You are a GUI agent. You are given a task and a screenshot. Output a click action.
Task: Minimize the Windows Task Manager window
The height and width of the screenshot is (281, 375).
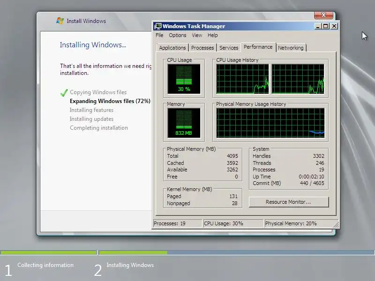[318, 26]
